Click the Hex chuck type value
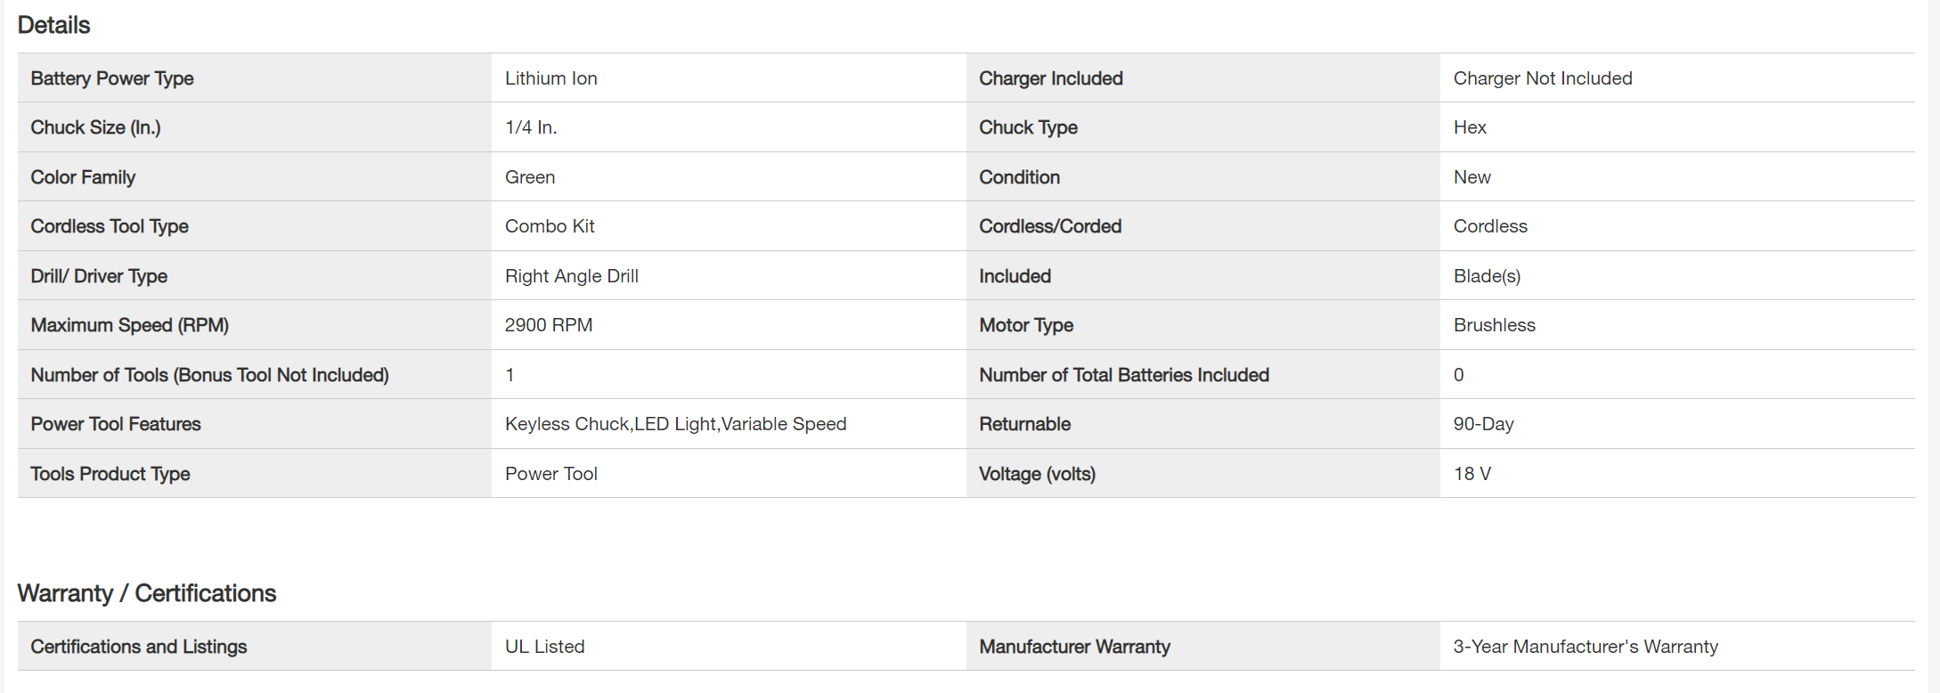The height and width of the screenshot is (693, 1940). (x=1470, y=127)
